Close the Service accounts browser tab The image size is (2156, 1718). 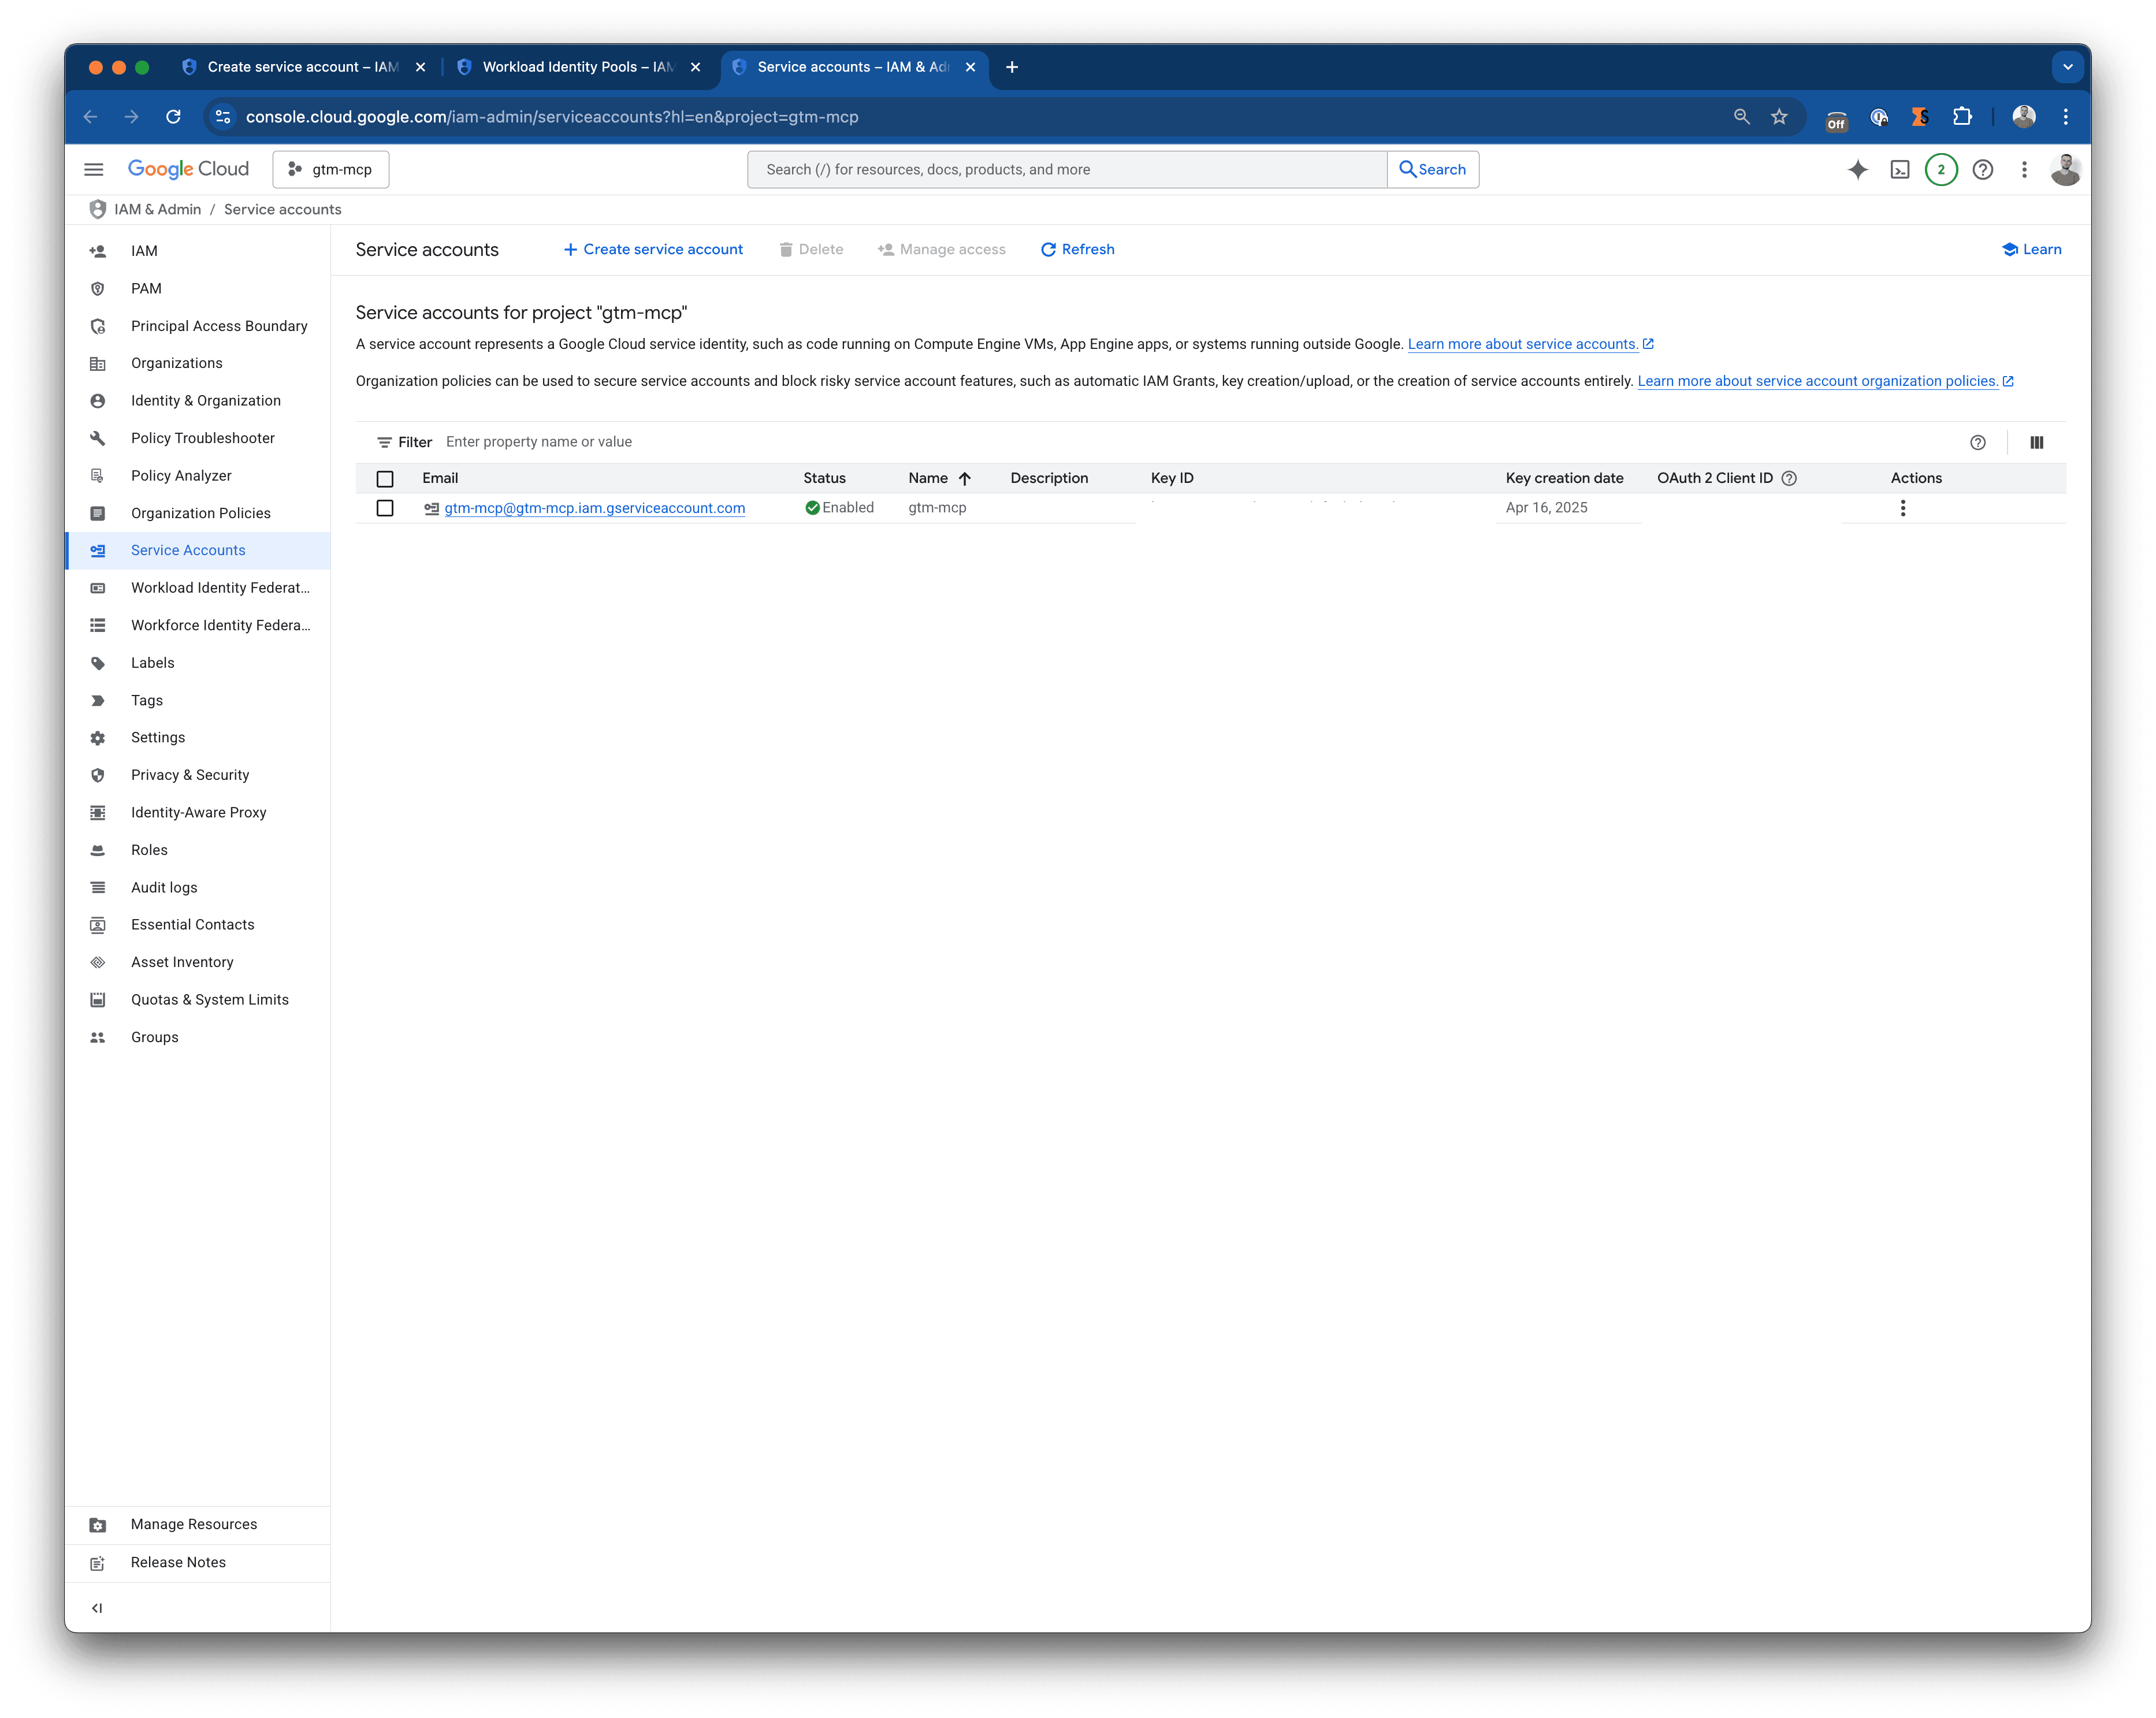click(970, 67)
